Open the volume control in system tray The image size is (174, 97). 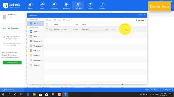(x=153, y=95)
